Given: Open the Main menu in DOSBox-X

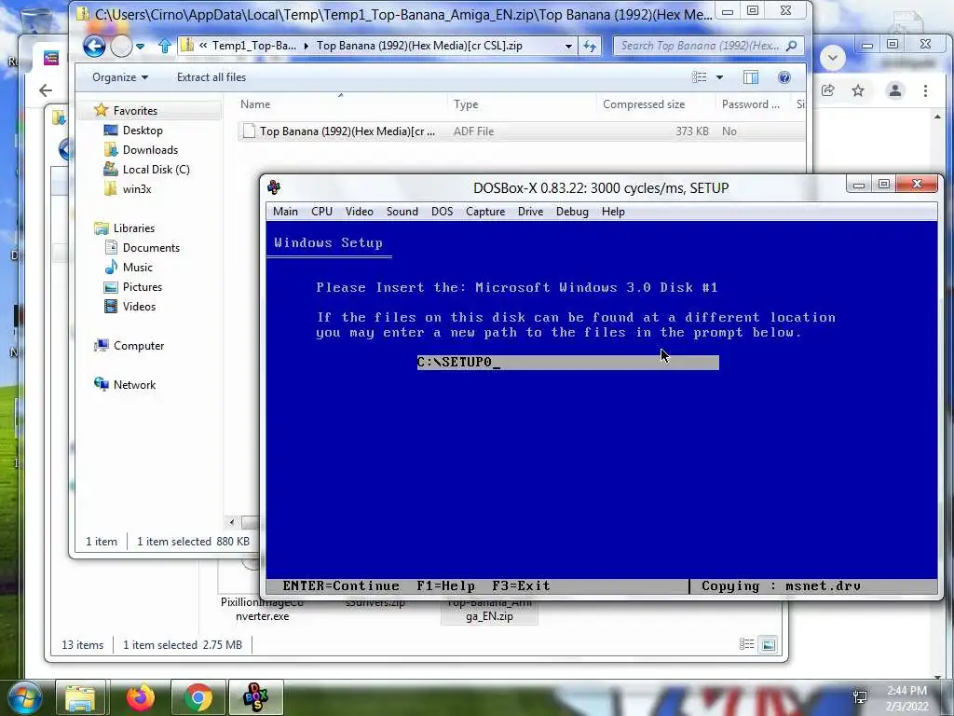Looking at the screenshot, I should (x=285, y=212).
